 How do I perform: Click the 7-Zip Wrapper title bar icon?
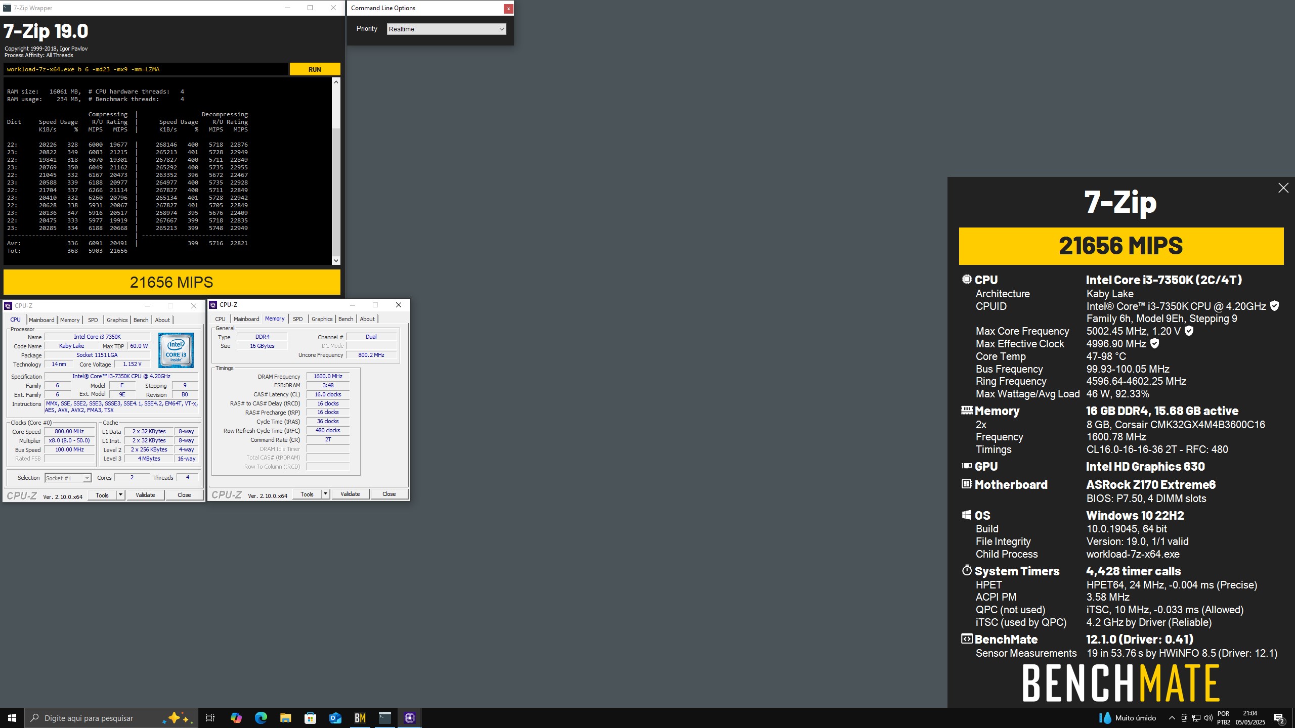pos(7,8)
